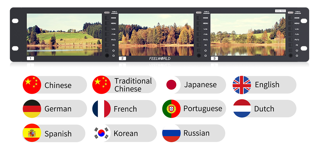This screenshot has height=151, width=319.
Task: Click the up/volume-plus button beside screen 3
Action: tap(291, 34)
